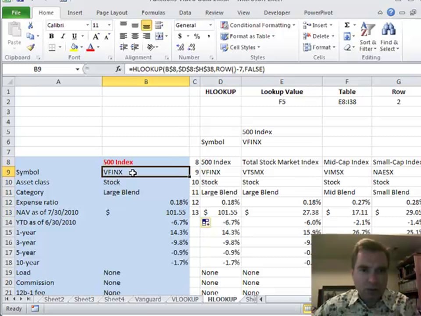Click the Fill down arrow icon

click(347, 36)
